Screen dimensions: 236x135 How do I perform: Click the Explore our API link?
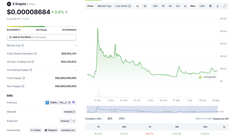[x=221, y=119]
